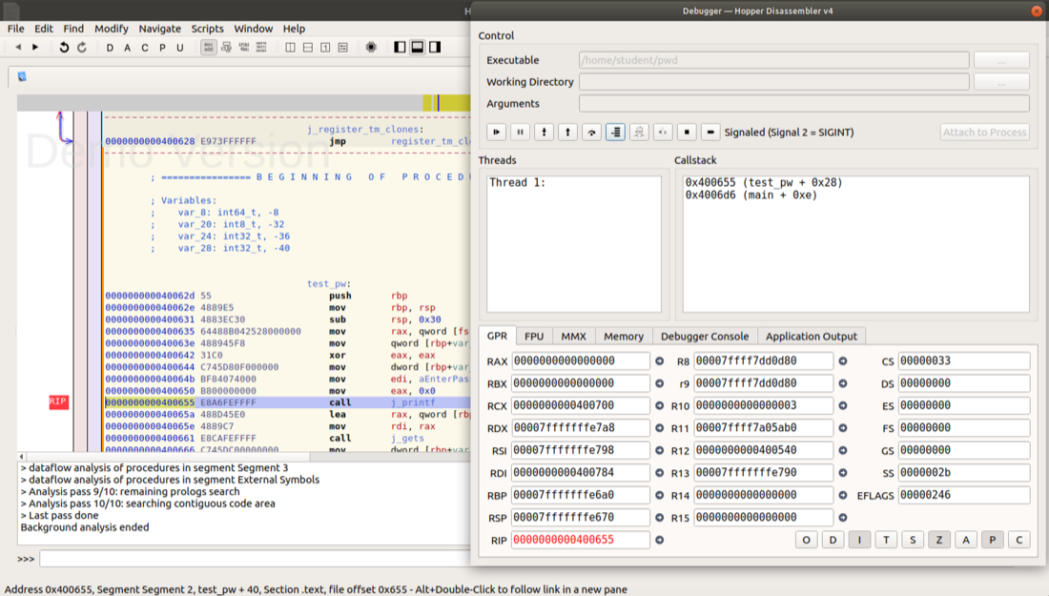Toggle the O overflow flag button
This screenshot has height=596, width=1049.
(806, 540)
